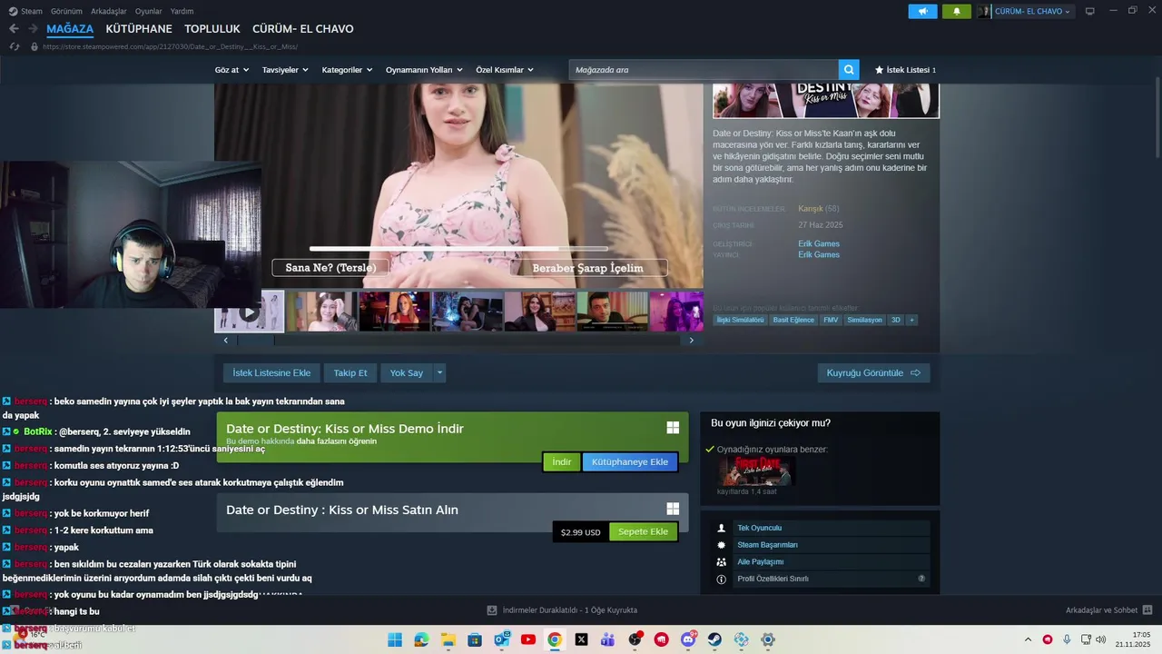
Task: Open the Yok Say dropdown arrow
Action: (x=439, y=372)
